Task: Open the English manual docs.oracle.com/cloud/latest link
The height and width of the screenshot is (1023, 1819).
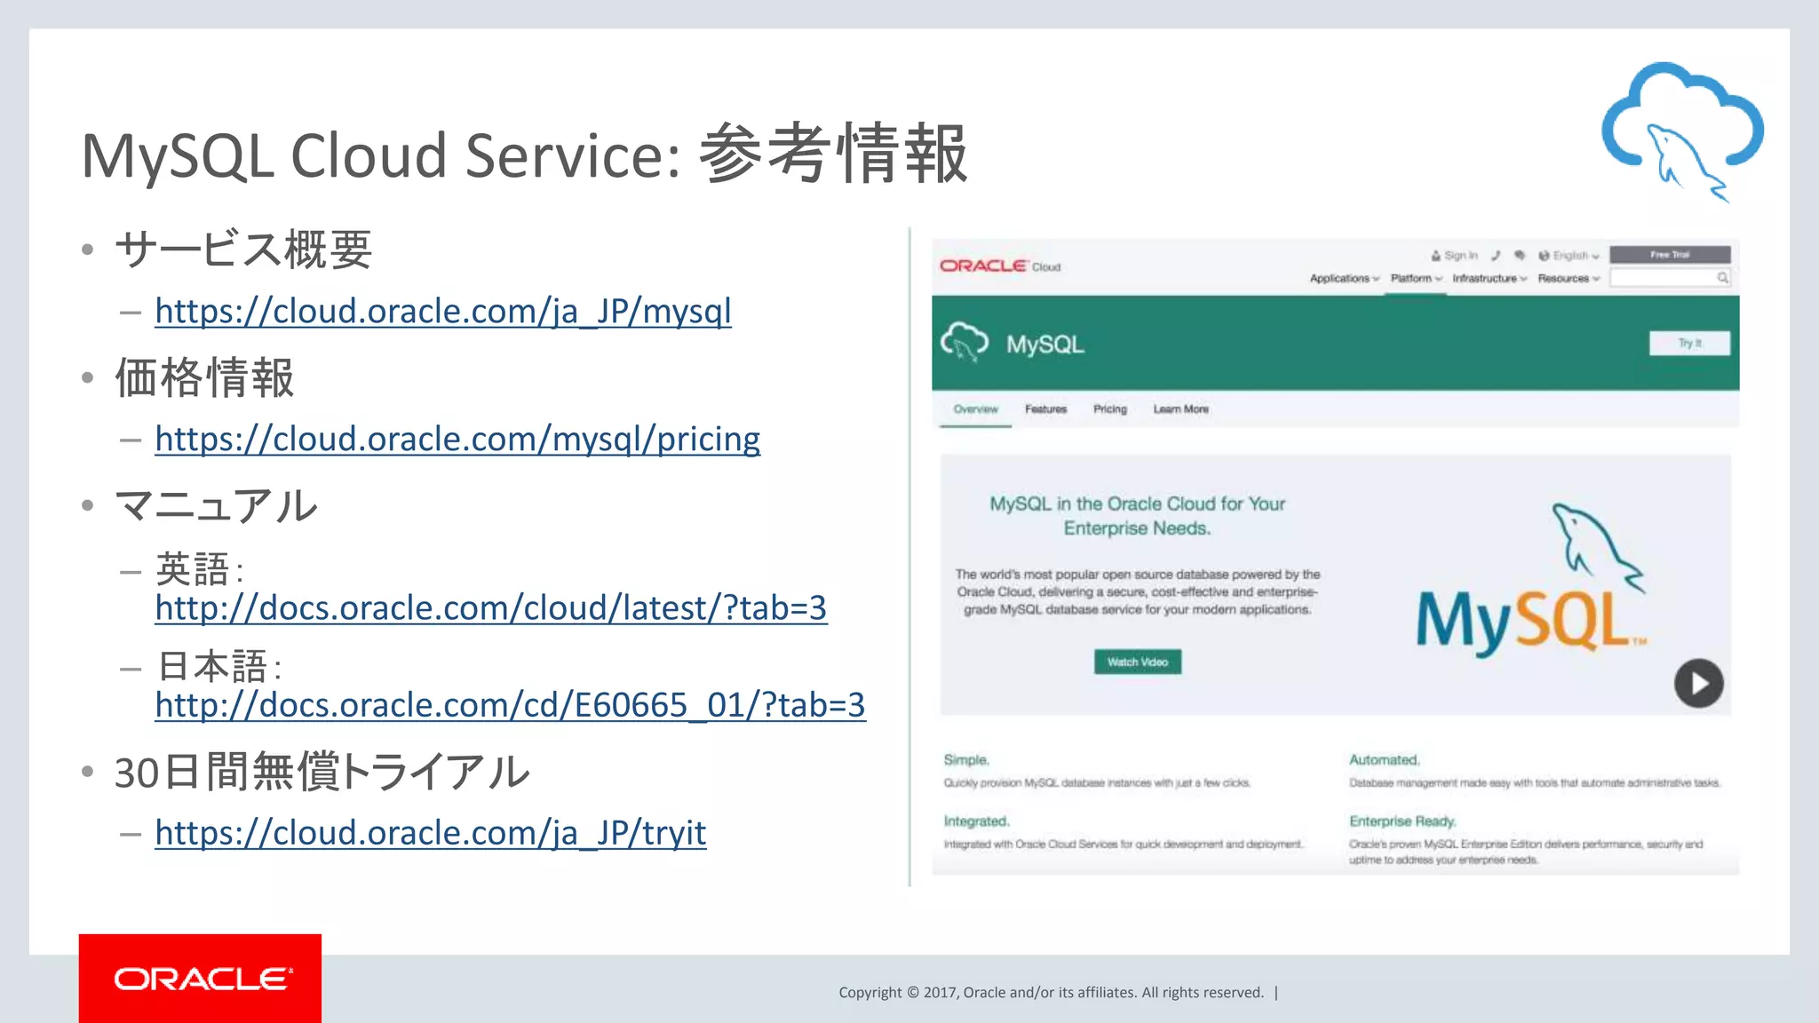Action: pos(491,608)
